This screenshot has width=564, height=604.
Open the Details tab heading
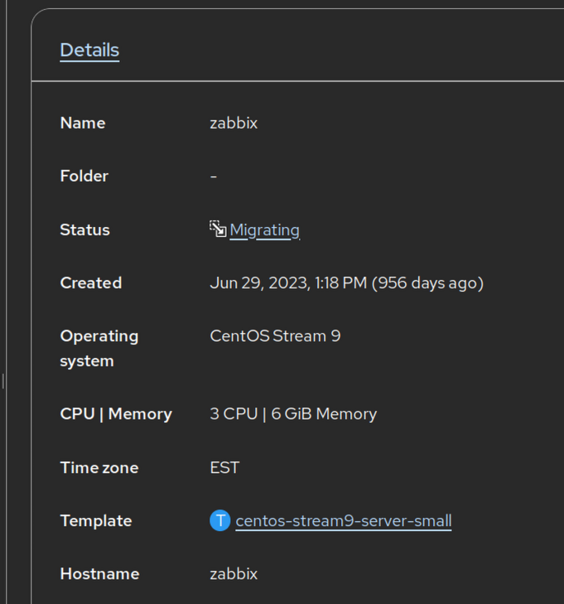(x=89, y=50)
